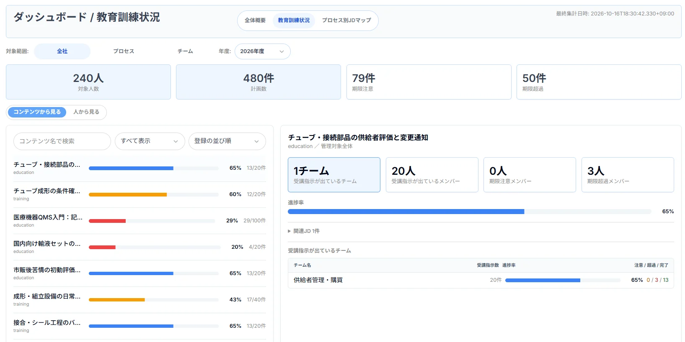Open the すべて表示 filter dropdown
Viewport: 685px width, 342px height.
(x=150, y=141)
